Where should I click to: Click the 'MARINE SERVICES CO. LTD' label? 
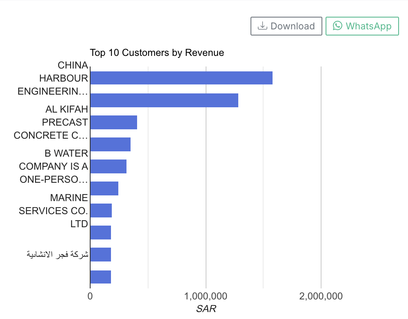click(x=53, y=211)
